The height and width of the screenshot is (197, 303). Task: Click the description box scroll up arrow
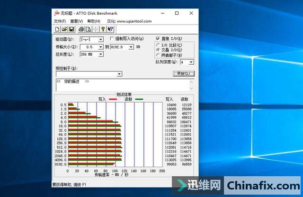(x=191, y=82)
